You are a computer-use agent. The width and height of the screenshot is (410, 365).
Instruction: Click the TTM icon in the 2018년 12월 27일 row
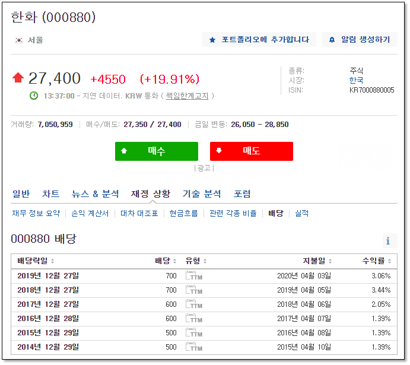[x=194, y=290]
